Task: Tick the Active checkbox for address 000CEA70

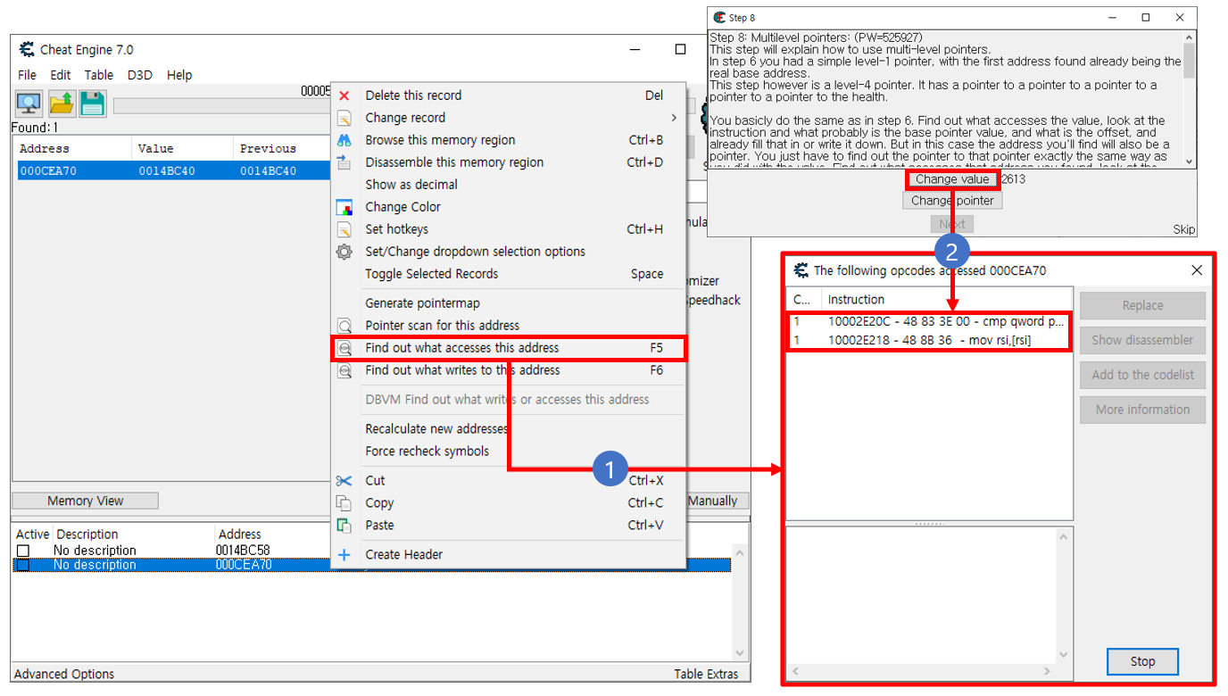Action: pos(23,565)
